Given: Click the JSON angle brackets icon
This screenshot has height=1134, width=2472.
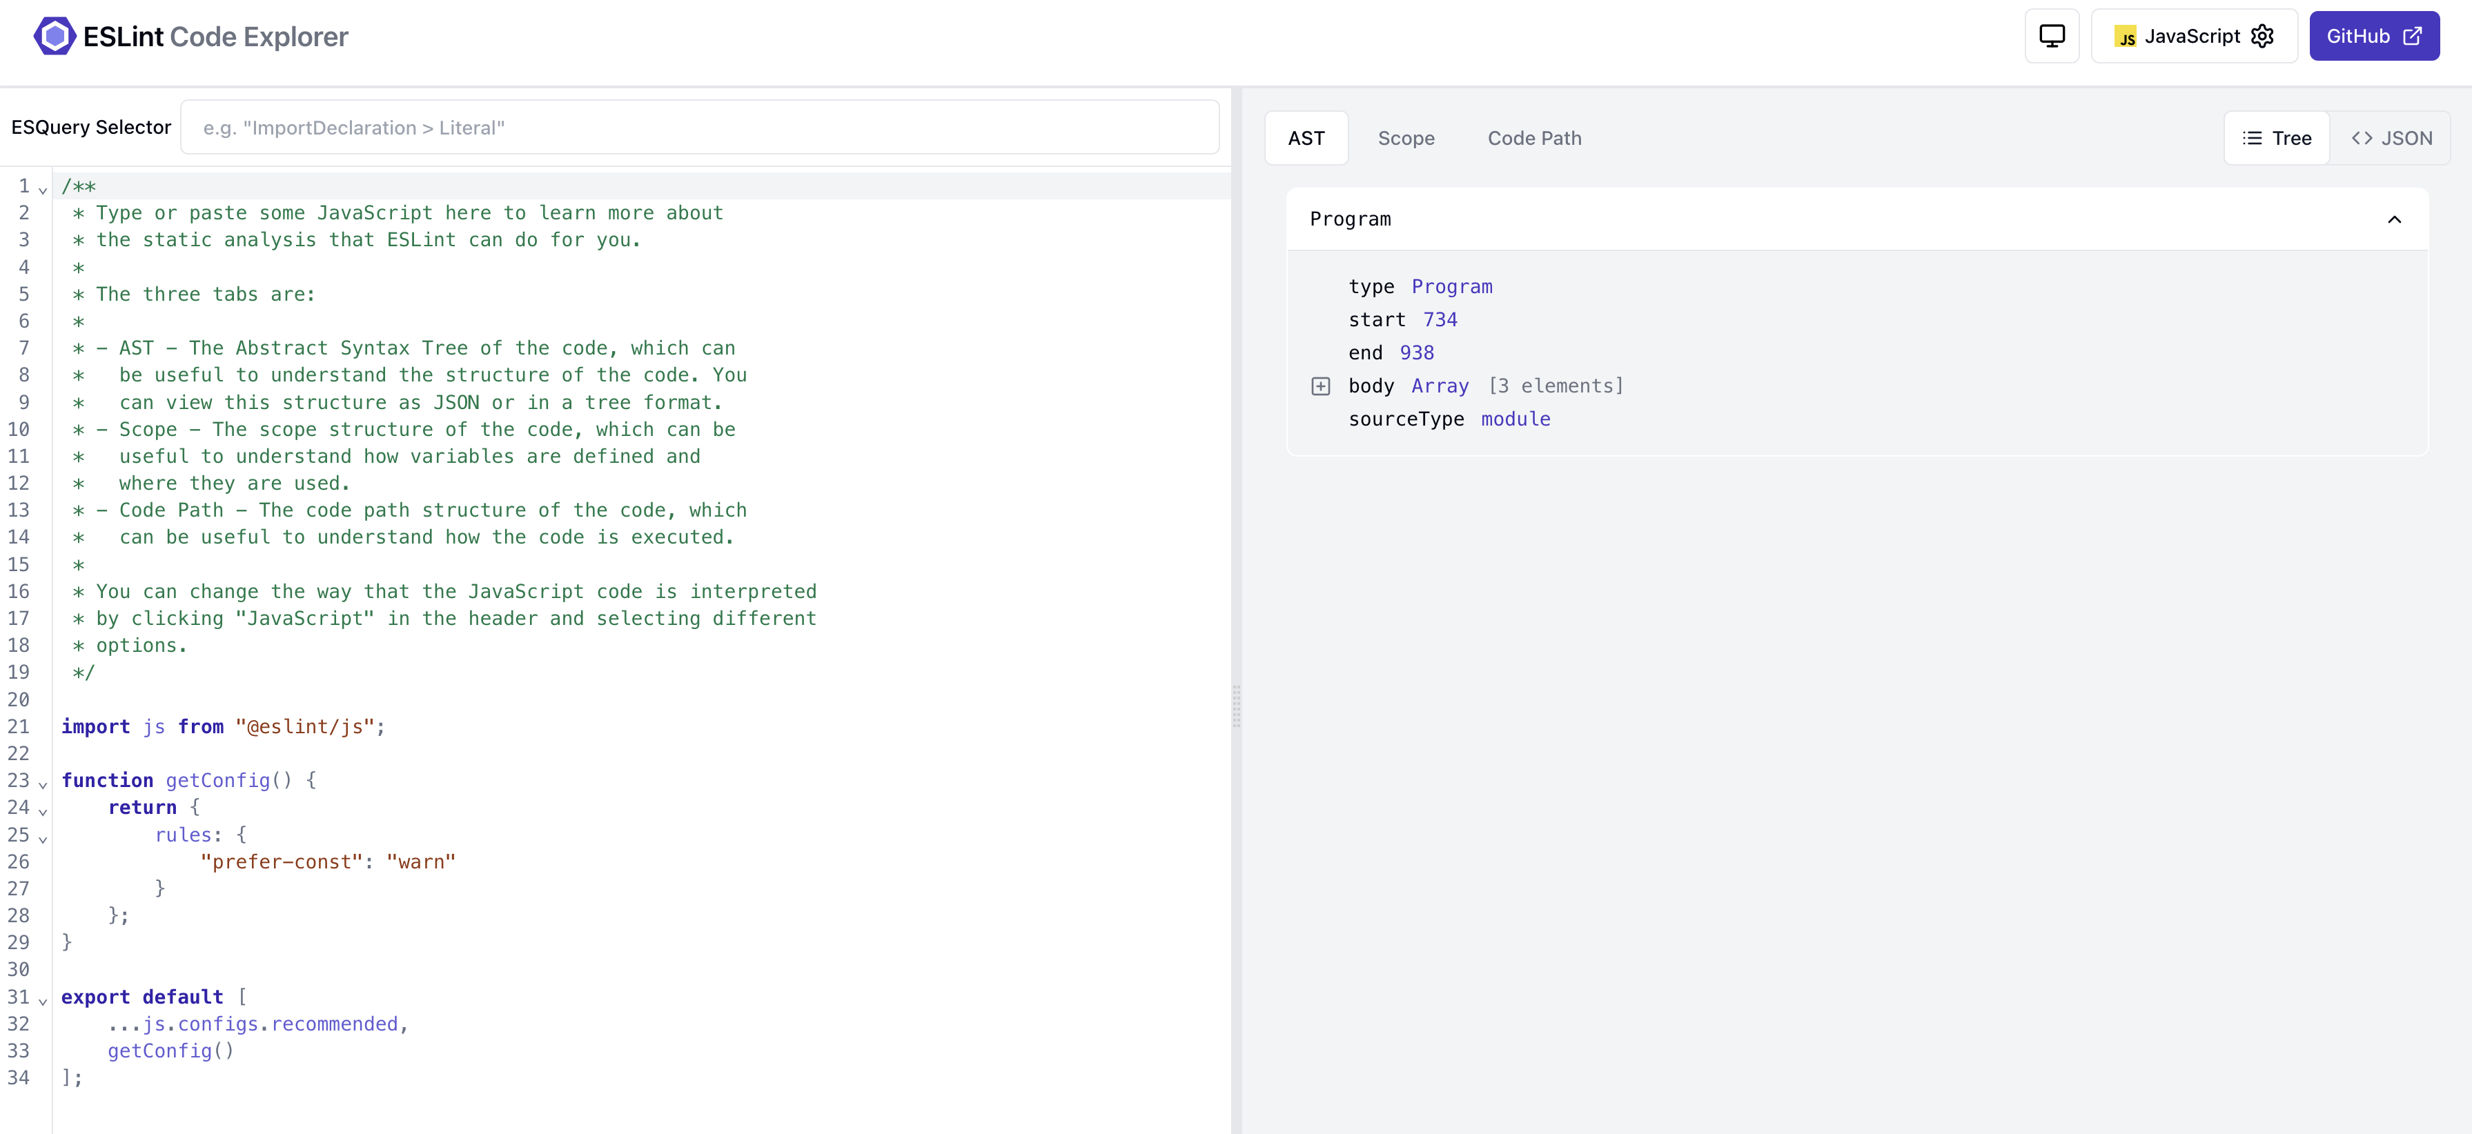Looking at the screenshot, I should [x=2362, y=138].
